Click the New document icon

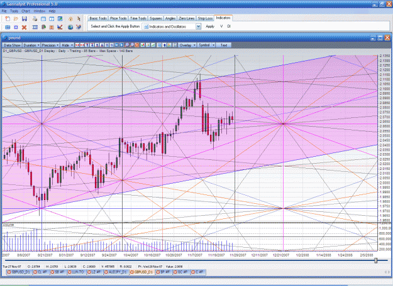(x=8, y=19)
